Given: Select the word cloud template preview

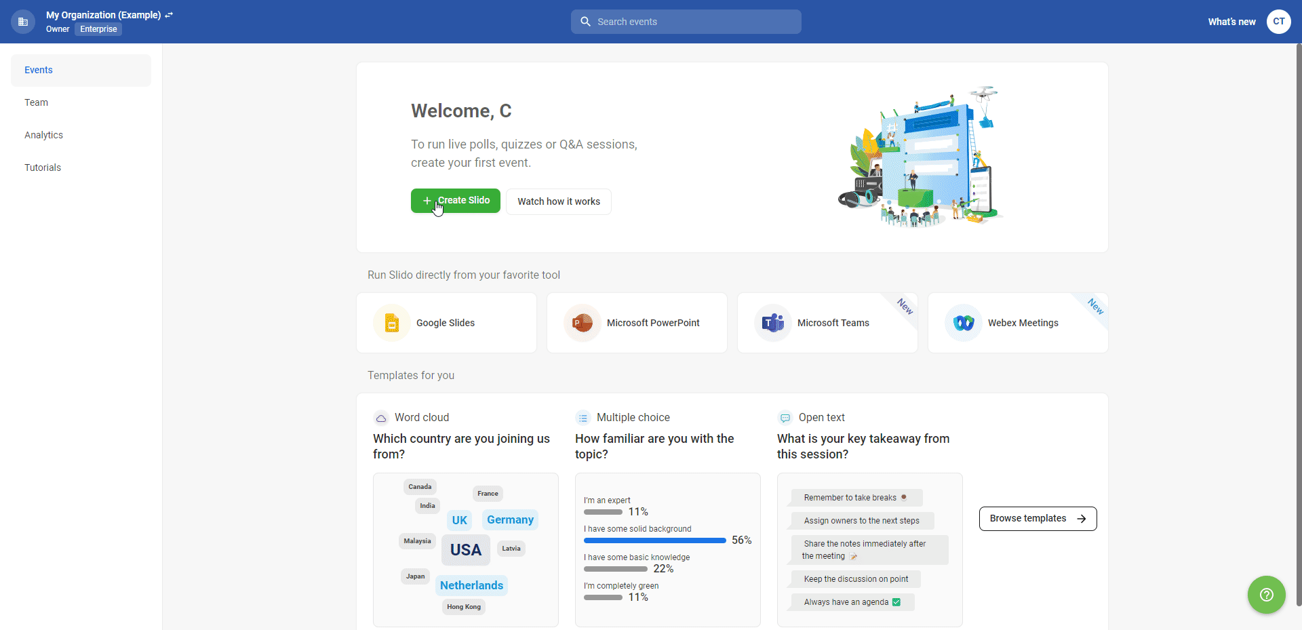Looking at the screenshot, I should [x=466, y=550].
